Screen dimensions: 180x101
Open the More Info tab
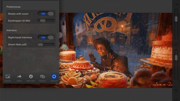[x=31, y=78]
